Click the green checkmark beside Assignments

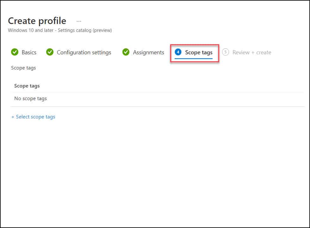[x=126, y=52]
